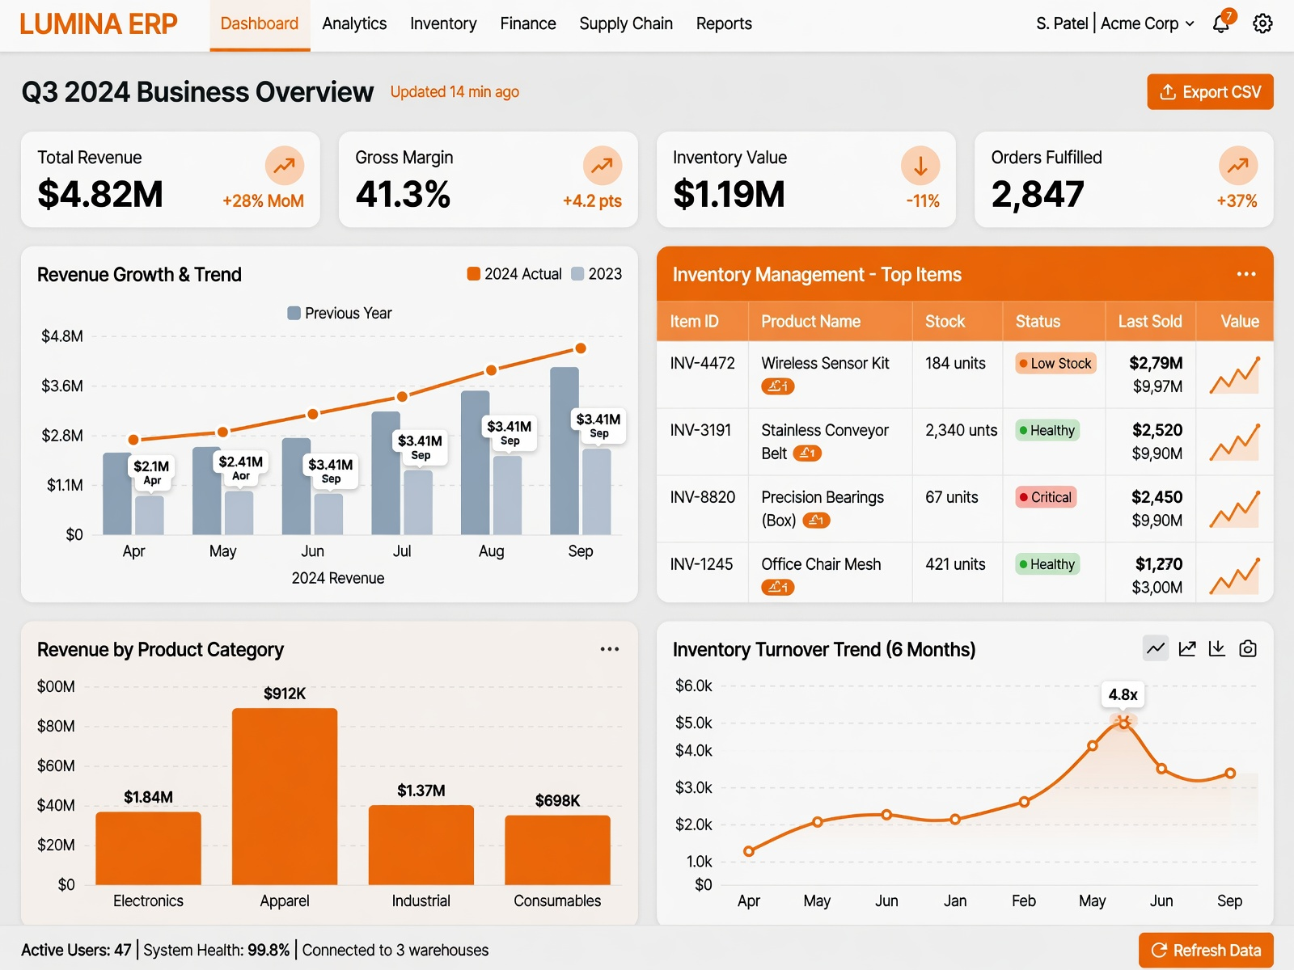1294x970 pixels.
Task: Open the settings gear
Action: pos(1262,23)
